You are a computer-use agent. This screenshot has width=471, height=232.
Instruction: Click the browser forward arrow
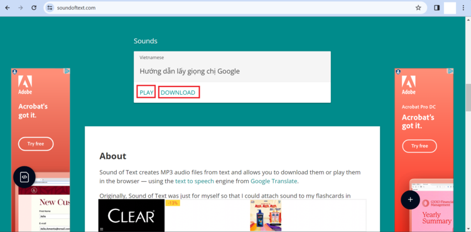click(21, 8)
